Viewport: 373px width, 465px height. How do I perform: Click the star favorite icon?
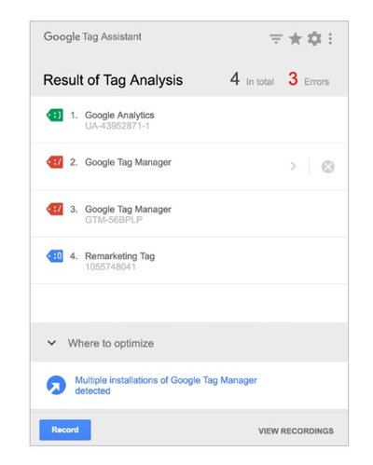[x=295, y=39]
